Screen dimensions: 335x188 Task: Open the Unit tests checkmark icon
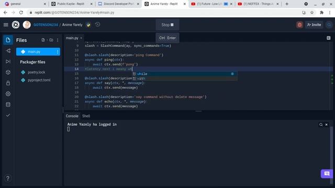tap(8, 115)
